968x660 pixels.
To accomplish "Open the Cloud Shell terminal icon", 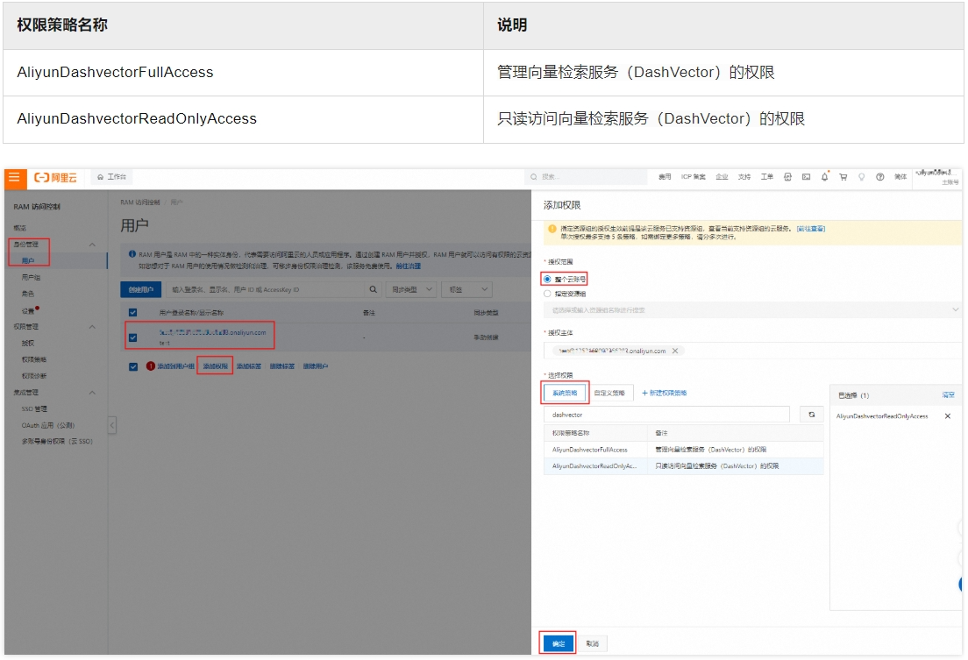I will click(806, 177).
